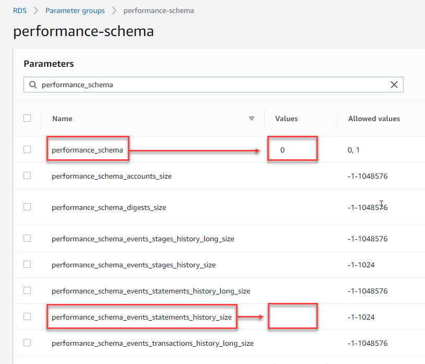425x364 pixels.
Task: Toggle the select-all checkbox in header
Action: click(27, 118)
